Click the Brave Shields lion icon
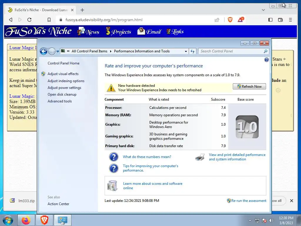This screenshot has height=226, width=301. (230, 20)
